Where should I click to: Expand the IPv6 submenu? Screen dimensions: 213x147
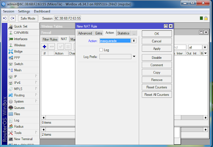coord(36,82)
